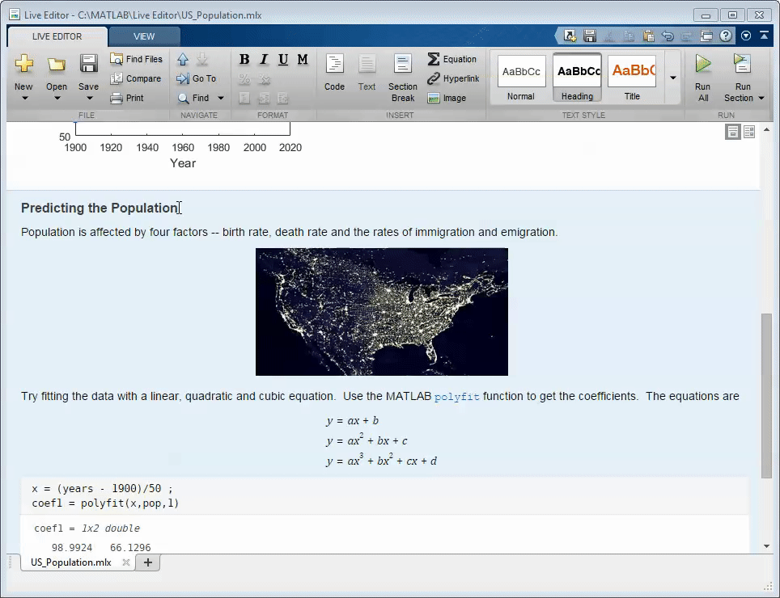Click the quick access Redo icon
Screen dimensions: 780x598
click(x=687, y=36)
